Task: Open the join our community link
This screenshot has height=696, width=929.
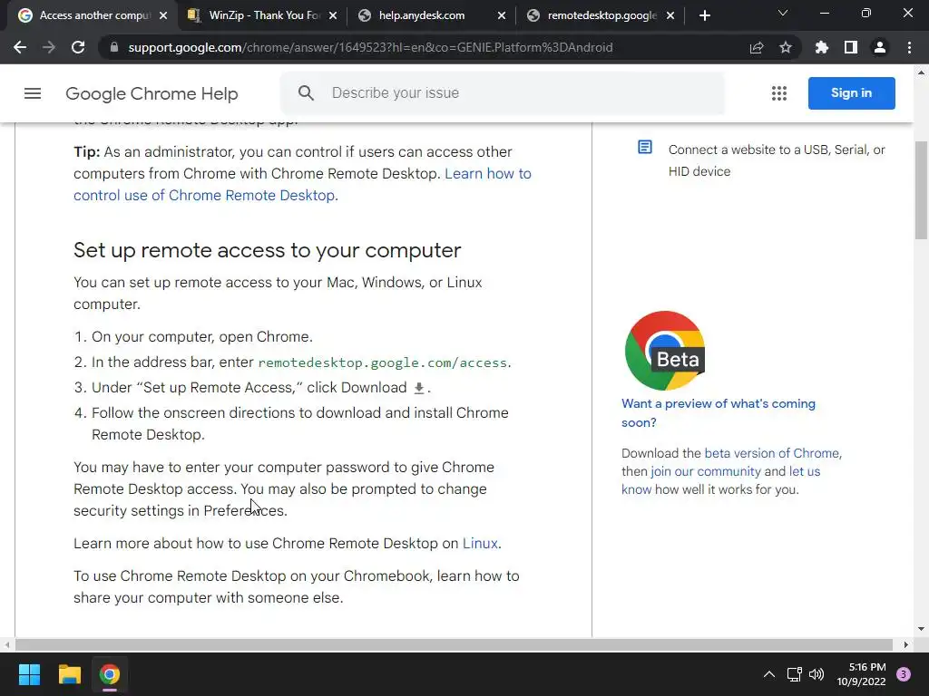Action: tap(706, 471)
